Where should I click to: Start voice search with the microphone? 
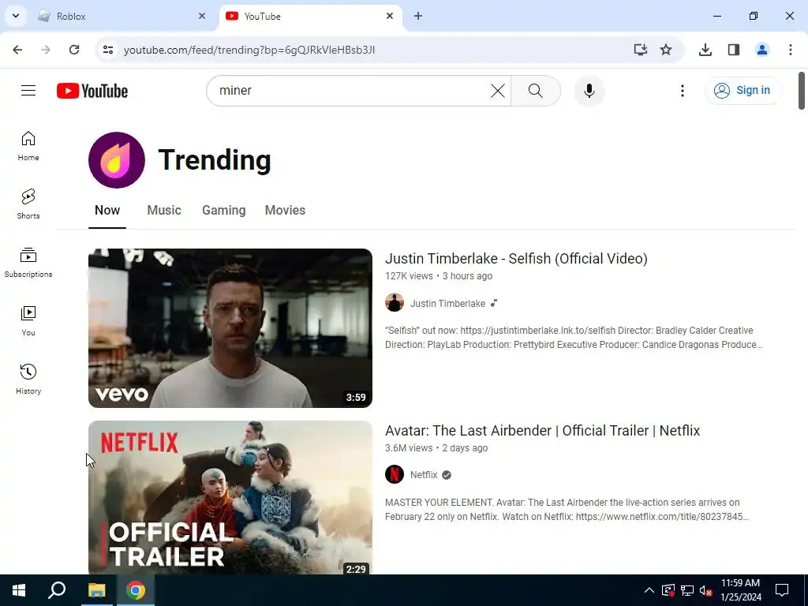point(589,91)
